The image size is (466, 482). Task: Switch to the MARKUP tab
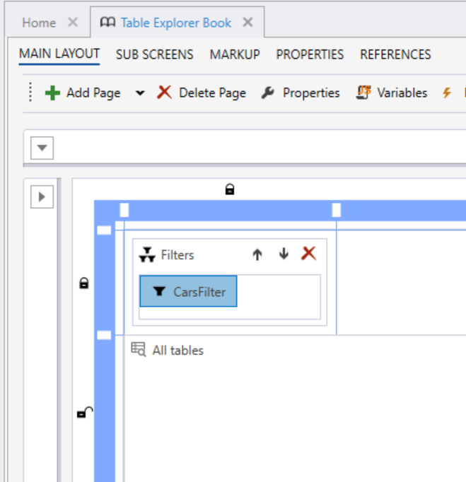coord(235,54)
